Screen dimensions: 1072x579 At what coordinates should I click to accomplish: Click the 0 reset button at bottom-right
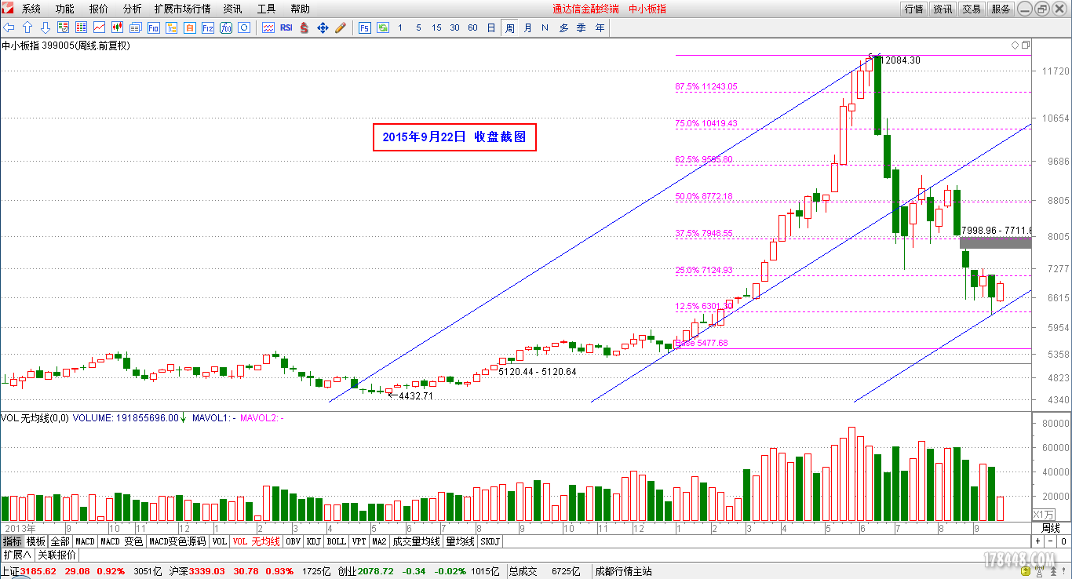[1063, 541]
